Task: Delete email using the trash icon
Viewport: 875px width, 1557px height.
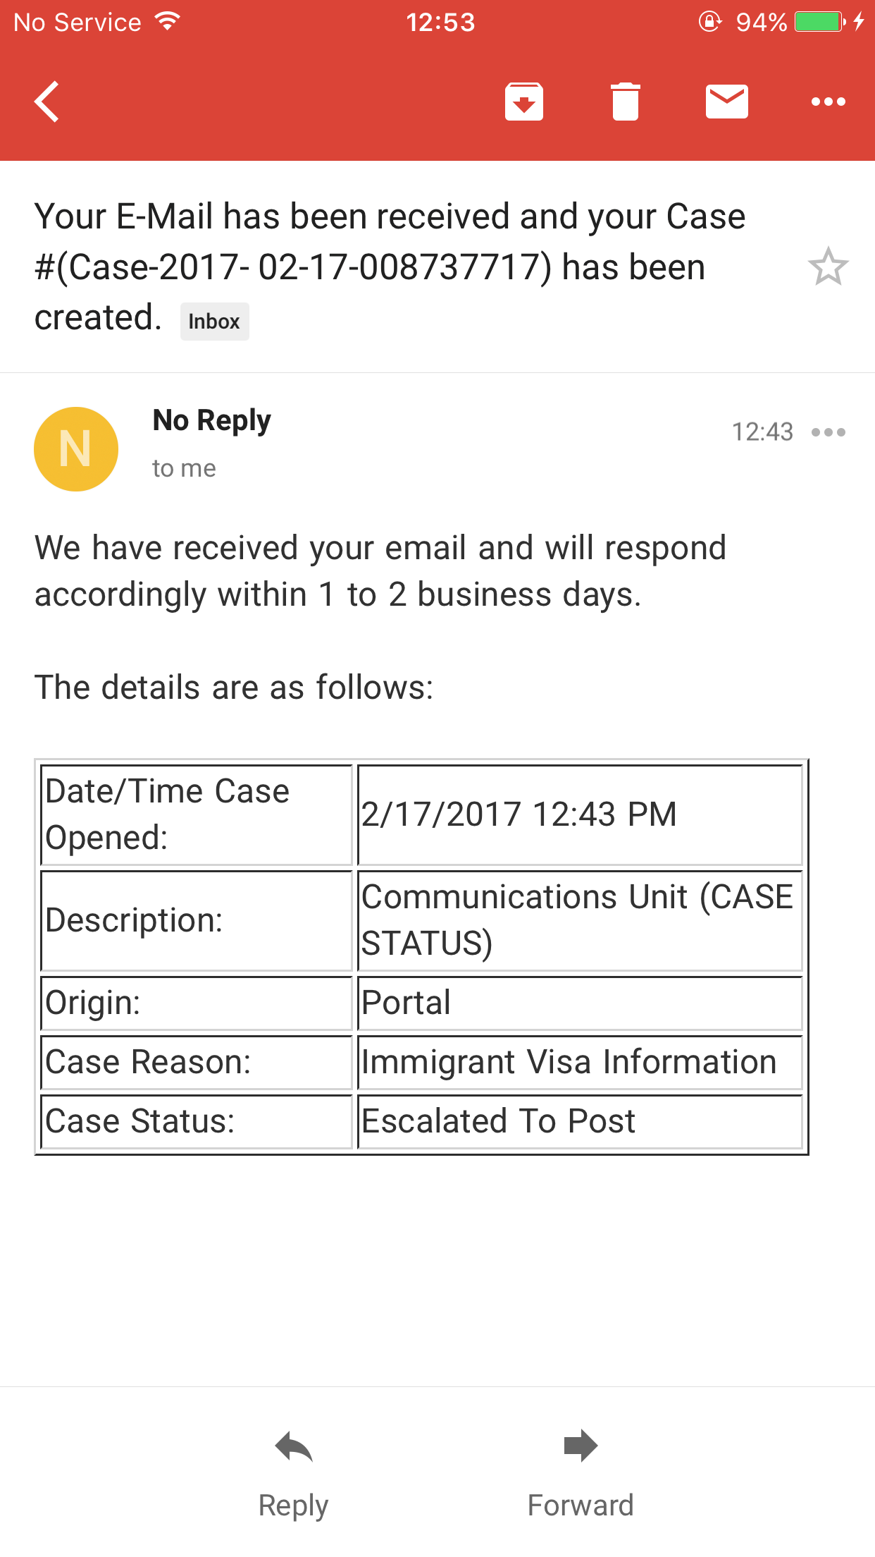Action: pos(625,102)
